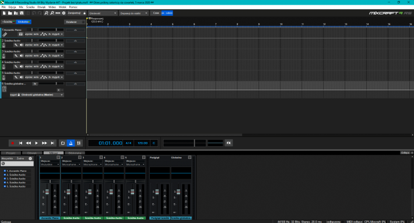The width and height of the screenshot is (414, 223).
Task: Open Microphone input dropdown on mixer channel 2
Action: coord(71,164)
